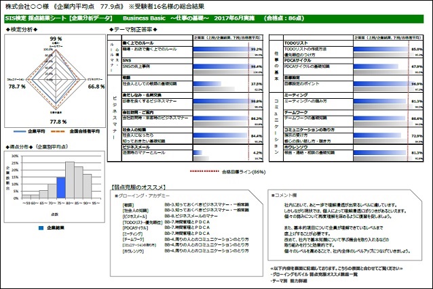The image size is (433, 289).
Task: Click the 99.2% value for 職場・お店で働く上でのルール
Action: (257, 49)
